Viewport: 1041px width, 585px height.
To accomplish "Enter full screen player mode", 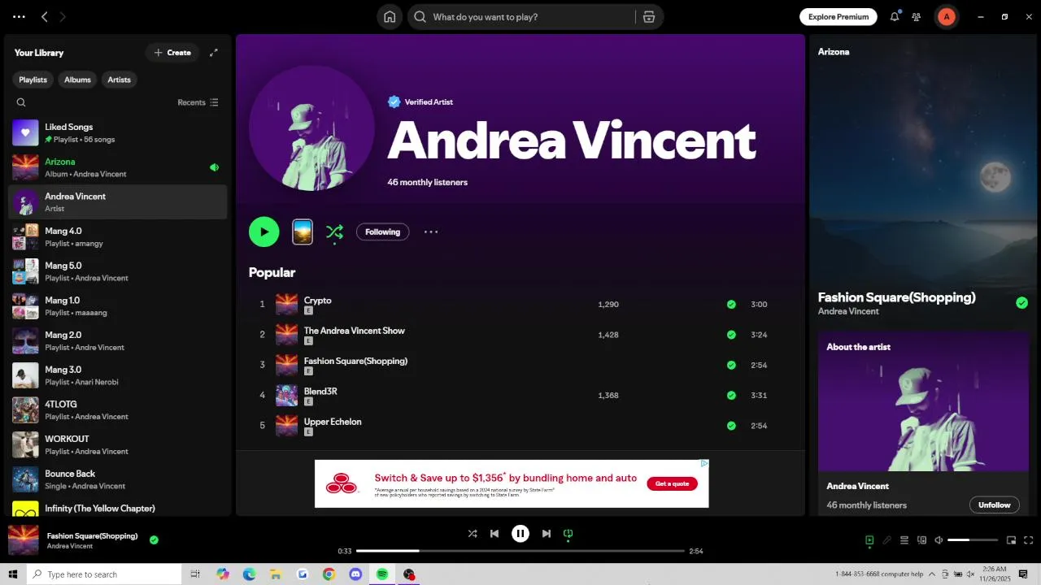I will point(1029,540).
